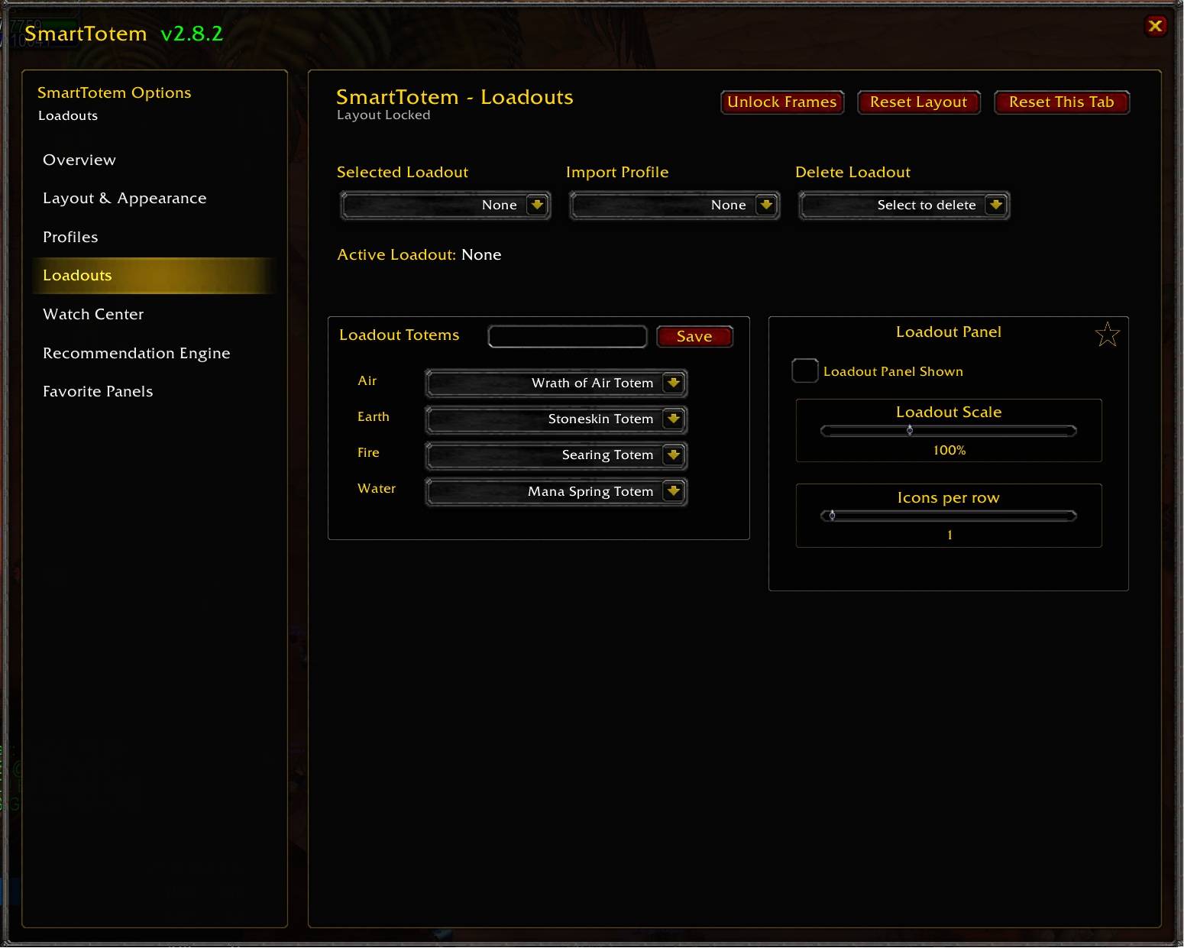Open the Favorite Panels section

(98, 391)
